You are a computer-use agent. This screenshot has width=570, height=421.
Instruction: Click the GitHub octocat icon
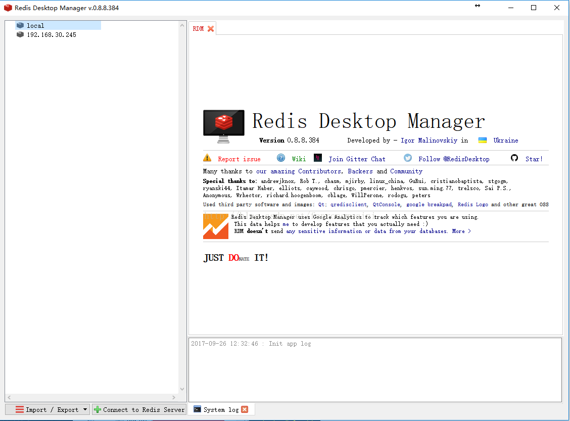tap(514, 158)
